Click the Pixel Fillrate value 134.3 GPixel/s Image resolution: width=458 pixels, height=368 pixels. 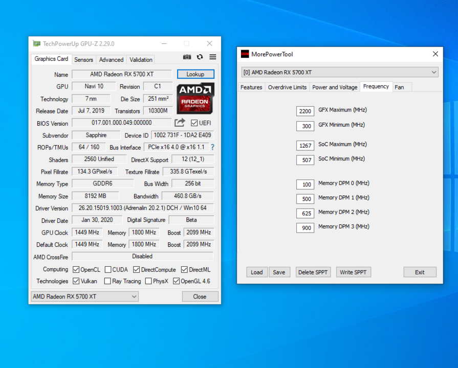[x=95, y=172]
